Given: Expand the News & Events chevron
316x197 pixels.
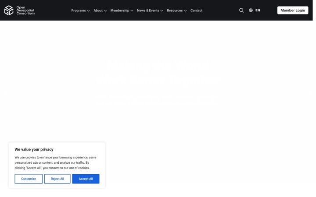Looking at the screenshot, I should 162,11.
